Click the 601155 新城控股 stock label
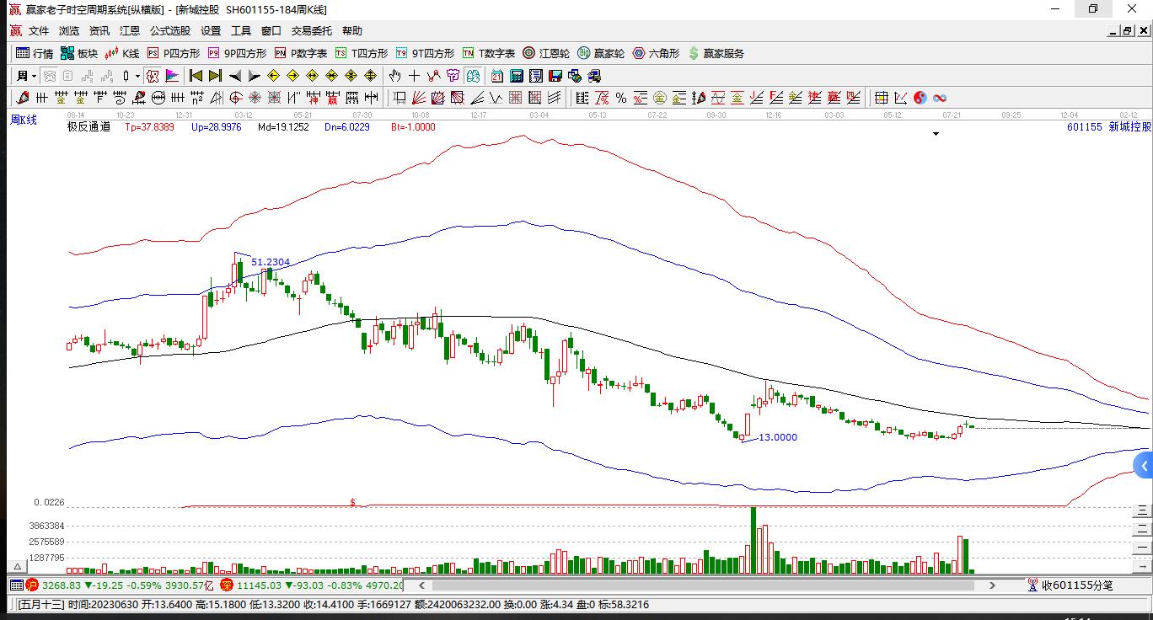This screenshot has width=1153, height=620. [1108, 127]
